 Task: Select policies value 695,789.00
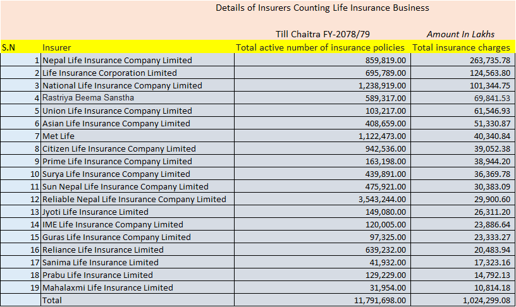click(386, 73)
